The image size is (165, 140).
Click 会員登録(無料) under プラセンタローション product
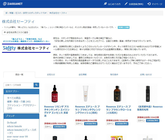[122, 124]
